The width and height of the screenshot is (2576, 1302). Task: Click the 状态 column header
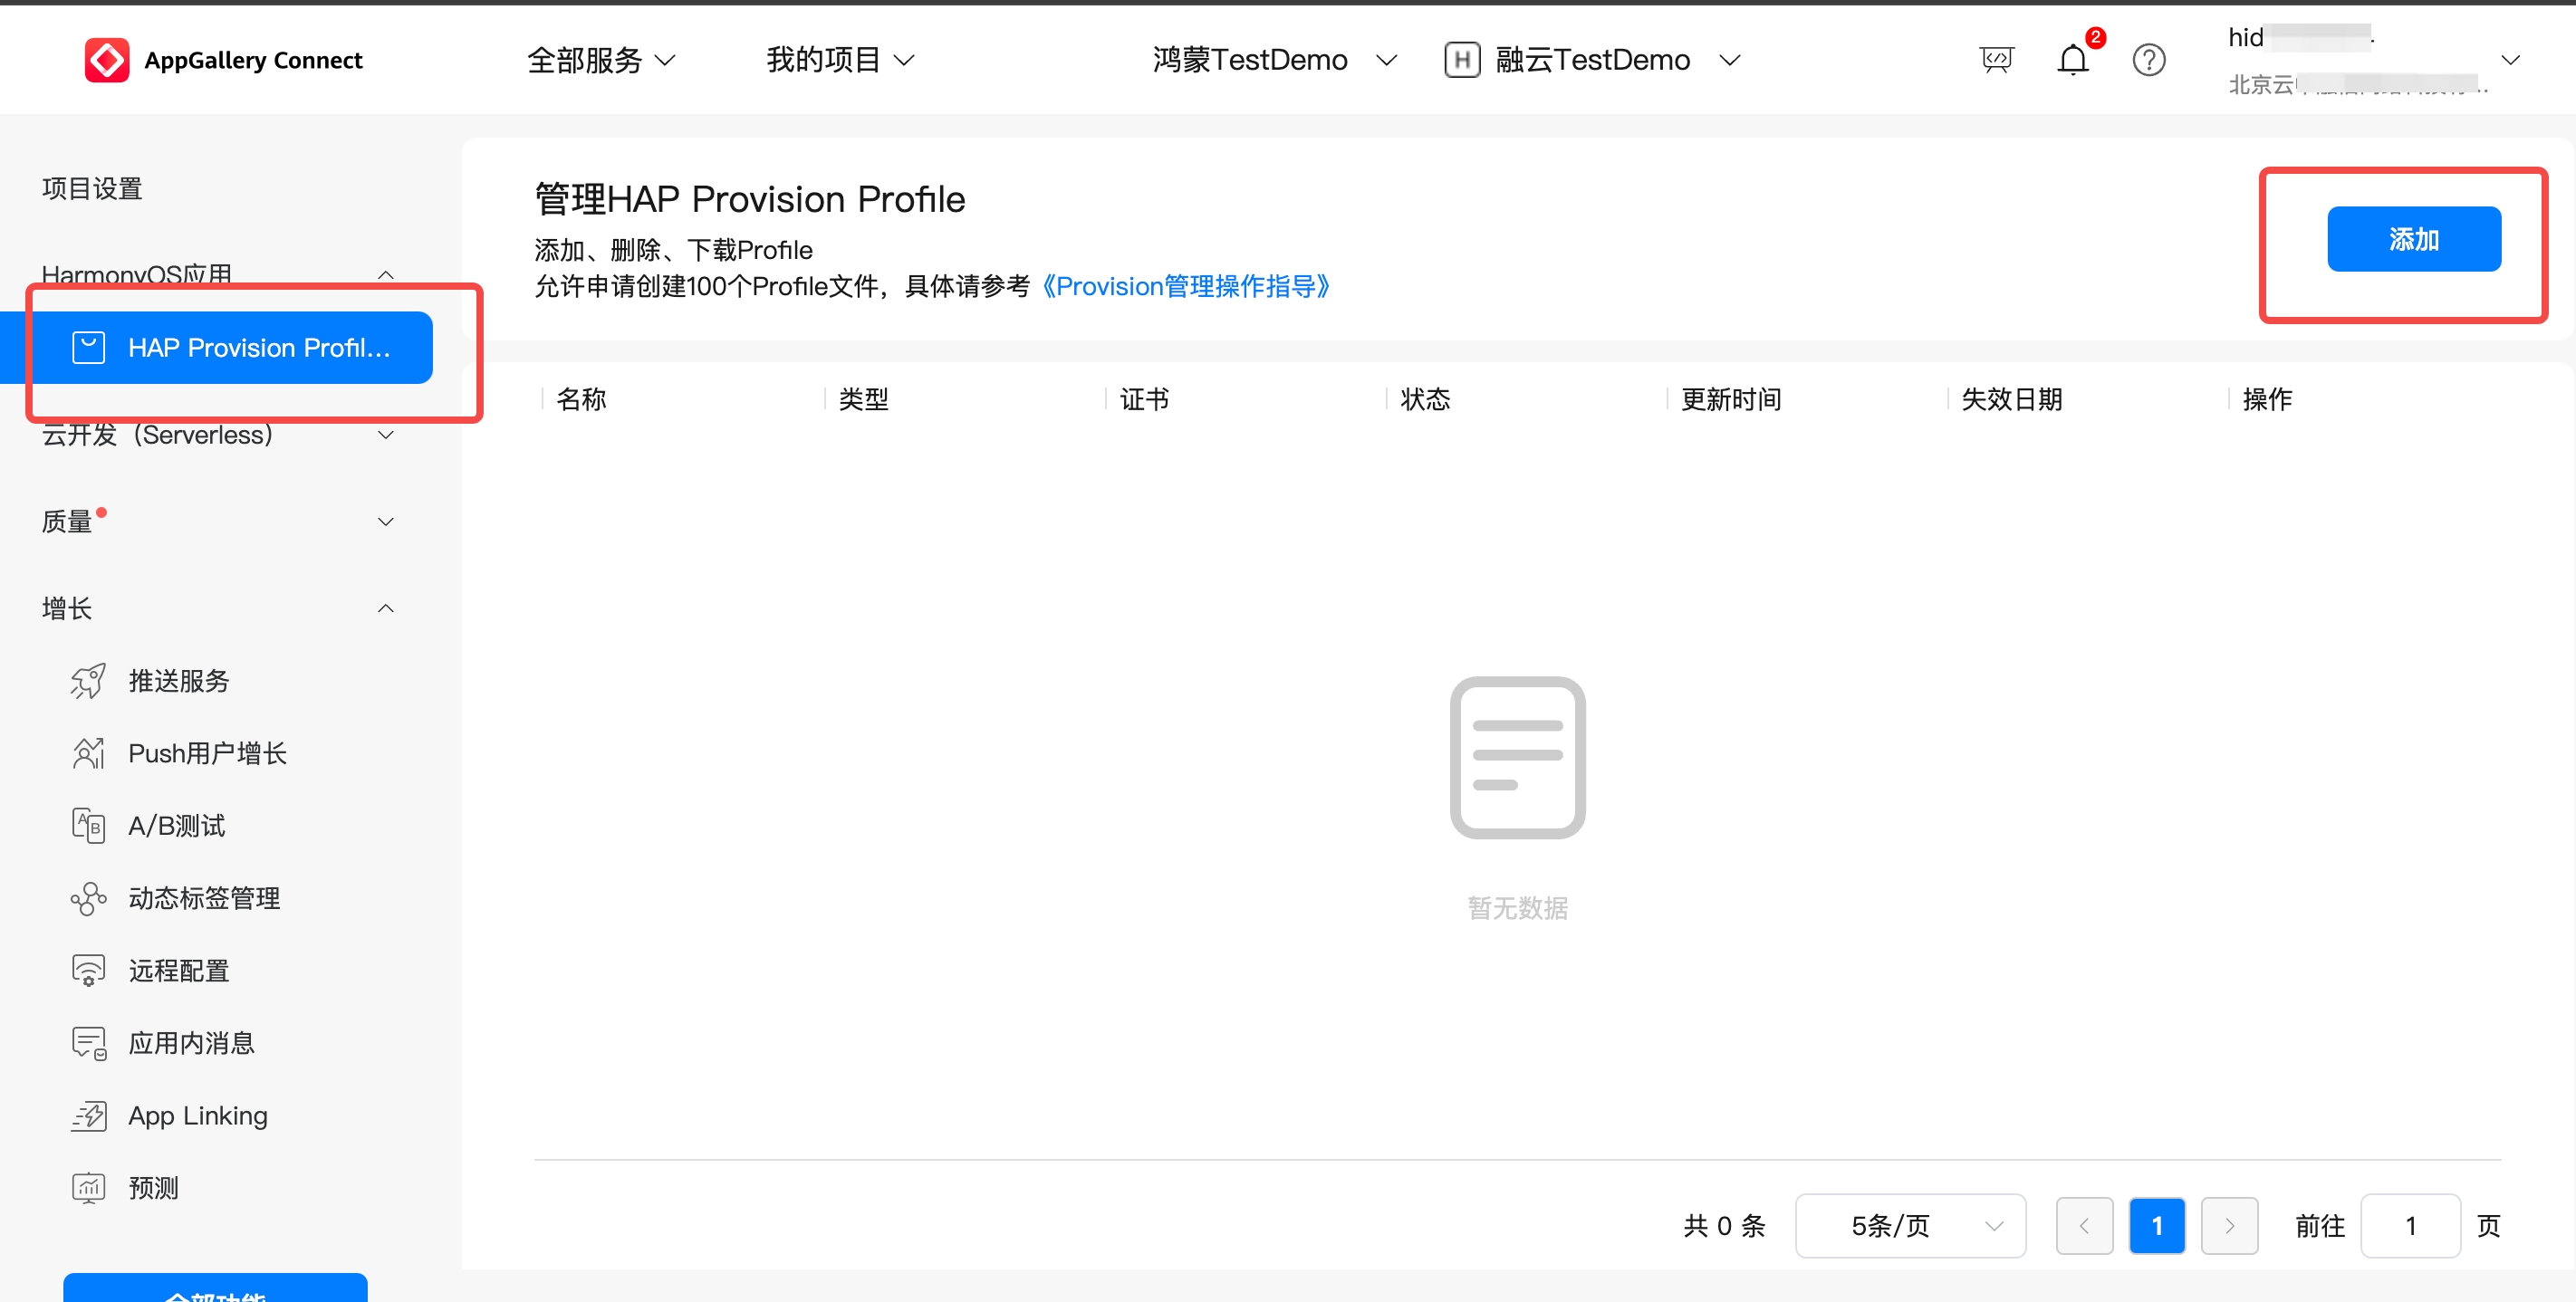click(1425, 399)
